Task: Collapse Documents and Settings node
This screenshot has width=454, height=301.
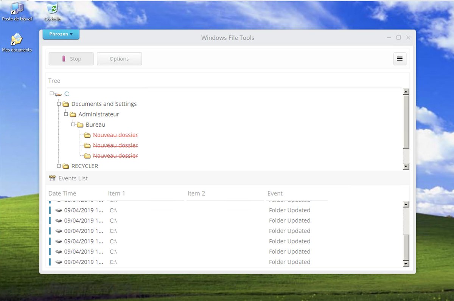Action: (x=59, y=104)
